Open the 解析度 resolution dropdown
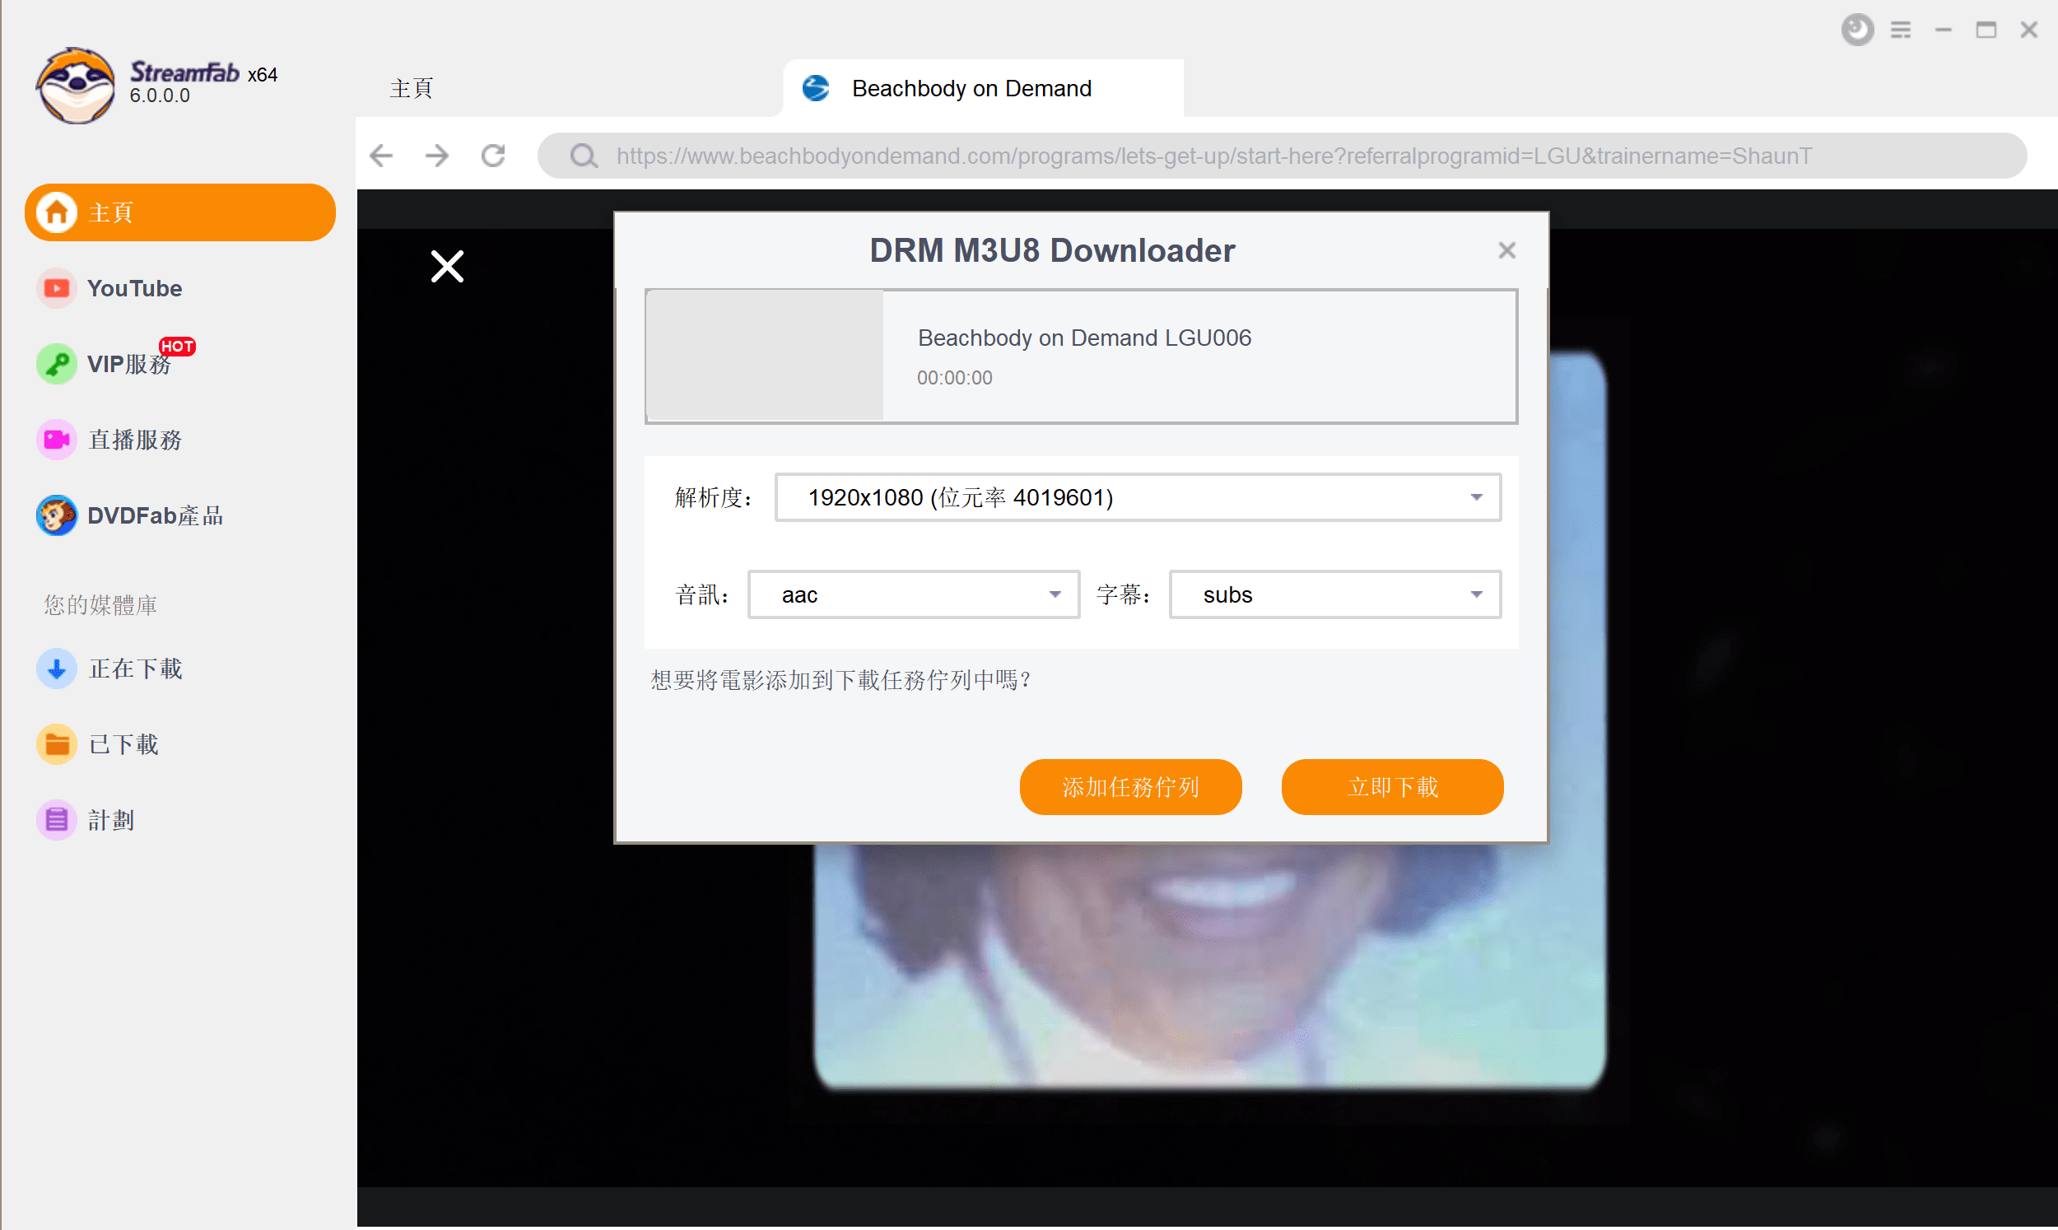The height and width of the screenshot is (1230, 2058). pos(1137,496)
